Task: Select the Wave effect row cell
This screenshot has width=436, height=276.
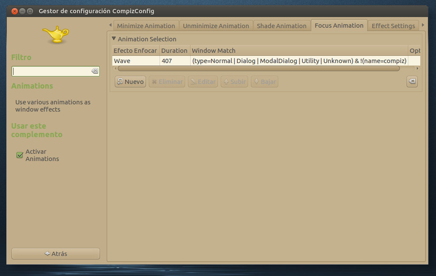Action: tap(136, 61)
